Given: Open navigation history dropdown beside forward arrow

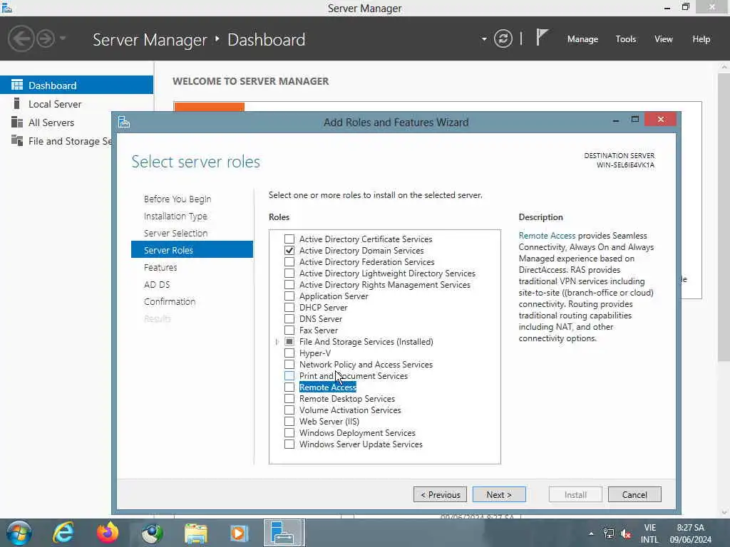Looking at the screenshot, I should pyautogui.click(x=63, y=38).
